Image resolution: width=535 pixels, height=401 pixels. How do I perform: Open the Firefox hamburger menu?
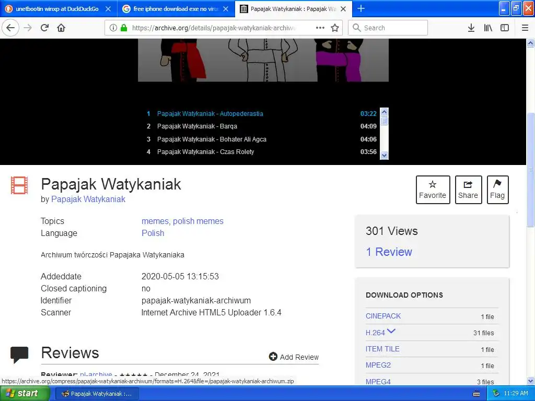pos(525,28)
